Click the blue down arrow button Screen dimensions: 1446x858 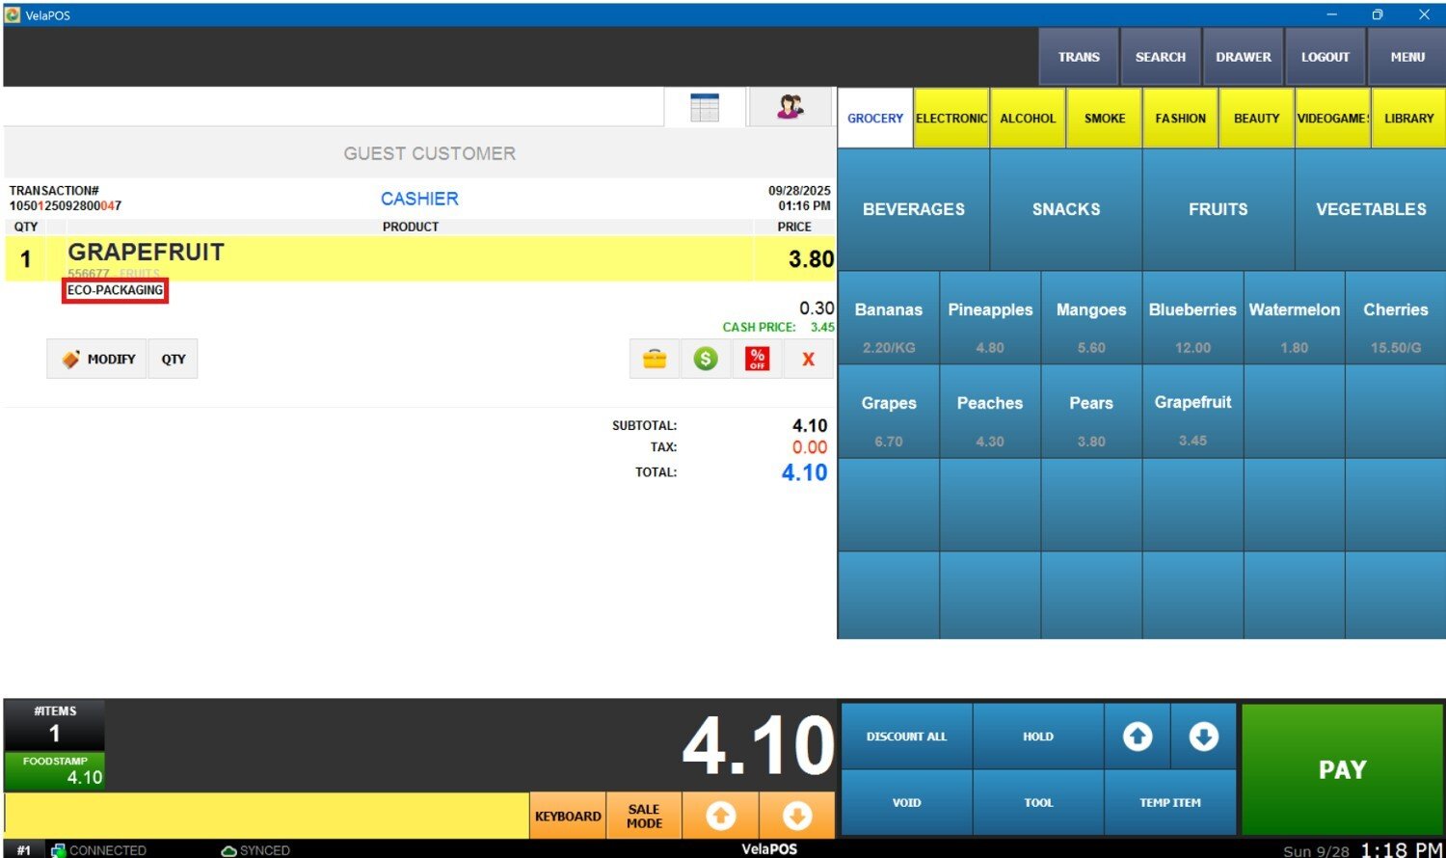pyautogui.click(x=1202, y=737)
